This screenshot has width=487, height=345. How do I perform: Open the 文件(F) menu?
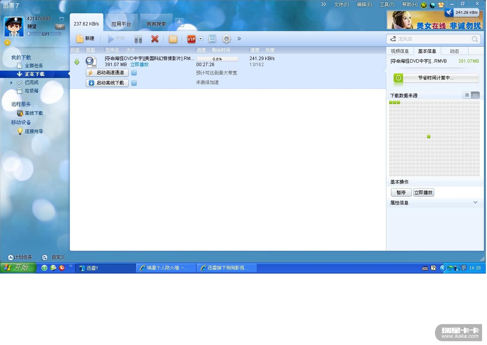(x=341, y=5)
